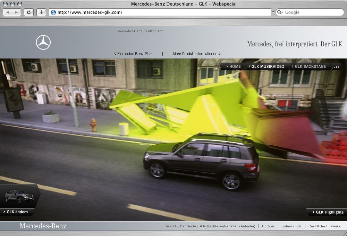Open the sound equalizer icon beside GLK Backstage
Screen dimensions: 347x236
pyautogui.click(x=336, y=67)
